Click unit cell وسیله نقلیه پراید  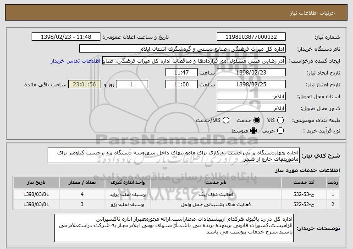coord(127,194)
